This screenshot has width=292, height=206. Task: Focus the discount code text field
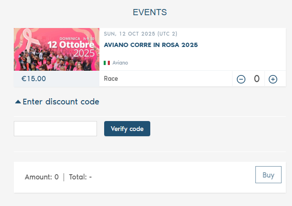click(x=55, y=129)
